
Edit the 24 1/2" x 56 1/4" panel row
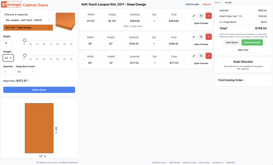194,16
